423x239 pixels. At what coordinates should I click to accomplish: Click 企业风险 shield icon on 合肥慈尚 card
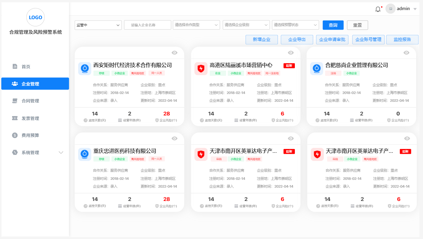pyautogui.click(x=389, y=120)
